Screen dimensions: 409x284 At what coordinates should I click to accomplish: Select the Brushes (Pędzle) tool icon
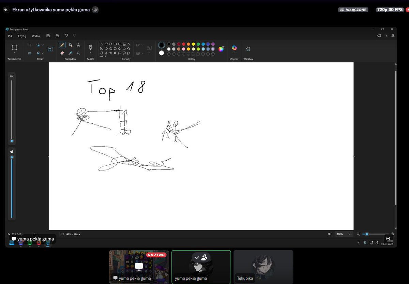click(x=90, y=47)
